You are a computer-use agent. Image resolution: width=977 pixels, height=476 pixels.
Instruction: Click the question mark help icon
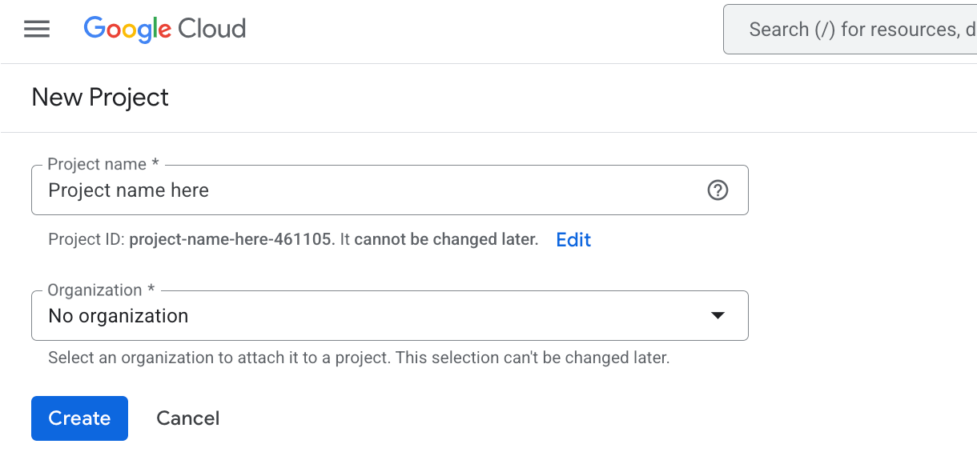pos(718,190)
